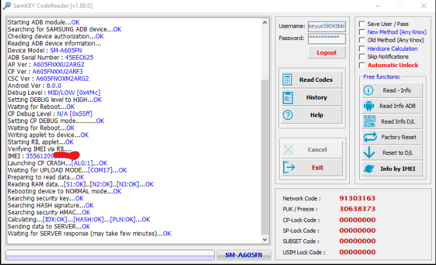The image size is (436, 265).
Task: Click the Device Model SM-A605FN log line
Action: (45, 51)
